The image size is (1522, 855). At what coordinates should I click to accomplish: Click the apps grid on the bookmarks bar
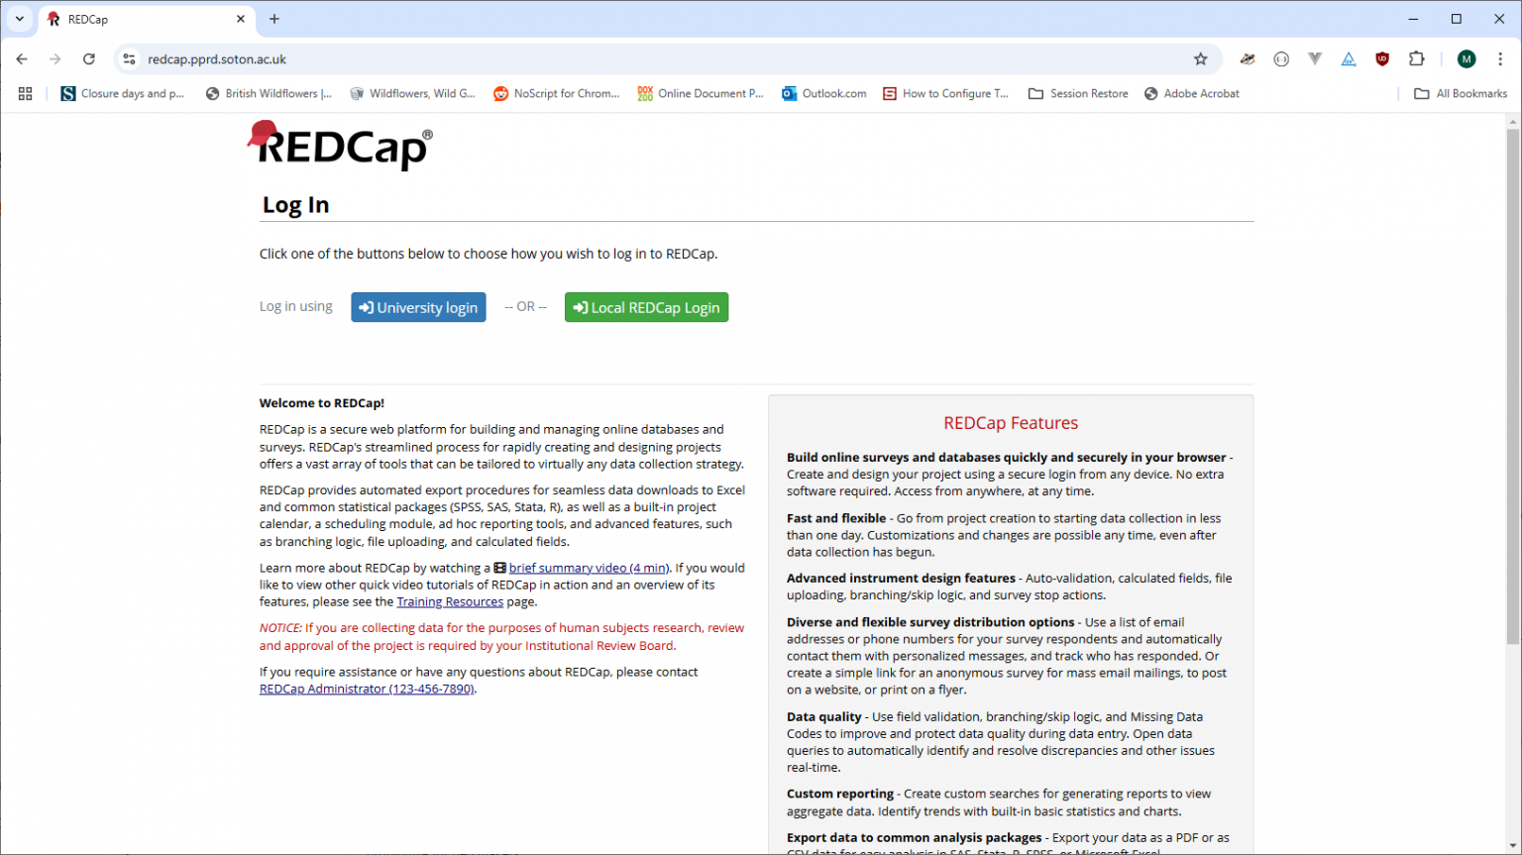click(25, 93)
